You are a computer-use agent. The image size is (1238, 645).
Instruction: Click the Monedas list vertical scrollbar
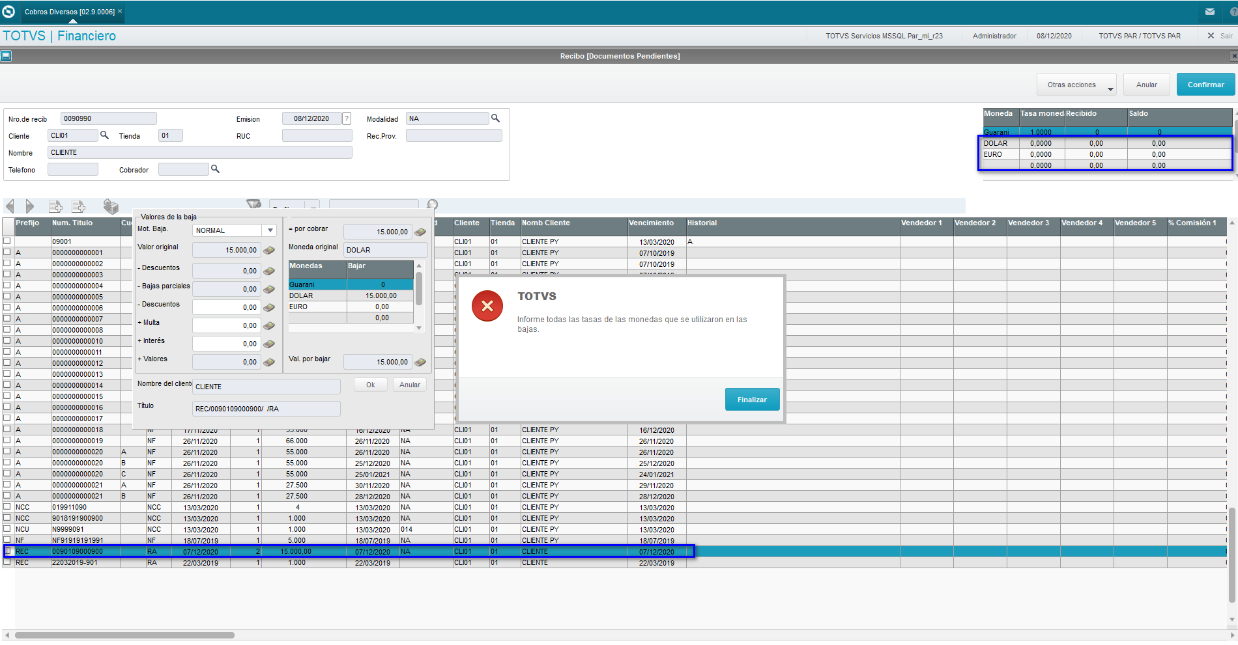(x=419, y=289)
